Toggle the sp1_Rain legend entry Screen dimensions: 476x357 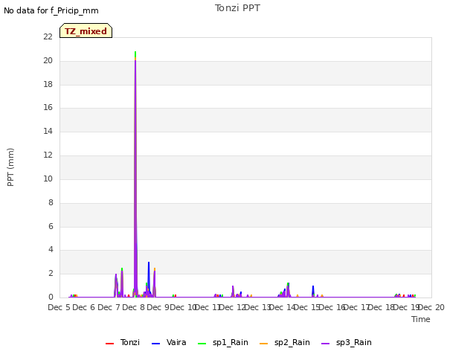tap(223, 342)
